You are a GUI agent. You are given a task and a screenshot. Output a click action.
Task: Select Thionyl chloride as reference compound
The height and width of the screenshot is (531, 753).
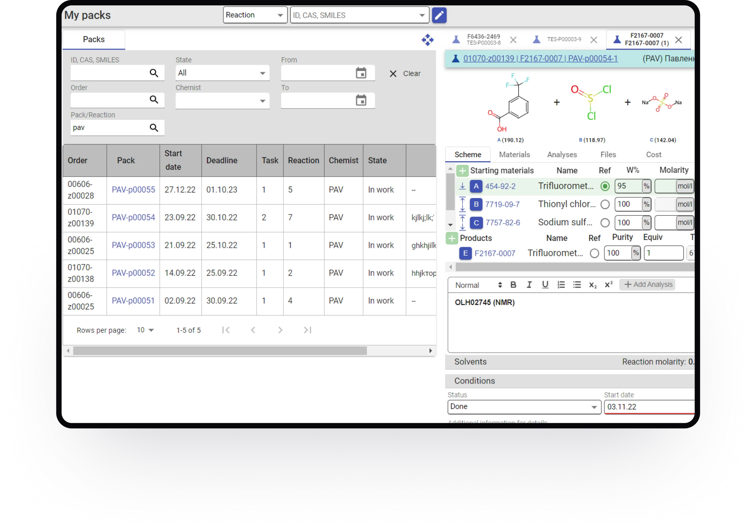pos(605,205)
